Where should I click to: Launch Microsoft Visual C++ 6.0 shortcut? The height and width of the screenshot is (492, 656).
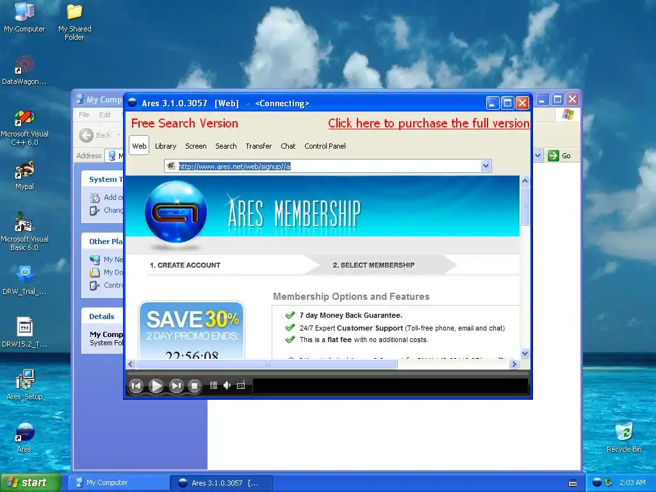coord(24,127)
